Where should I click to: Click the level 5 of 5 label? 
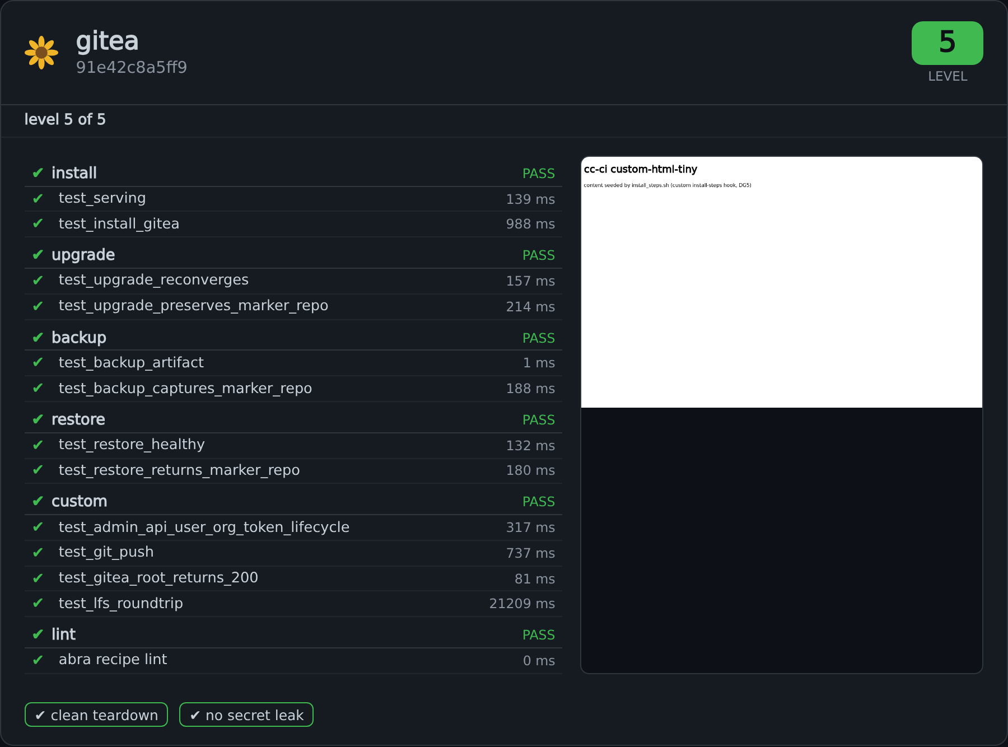coord(65,119)
